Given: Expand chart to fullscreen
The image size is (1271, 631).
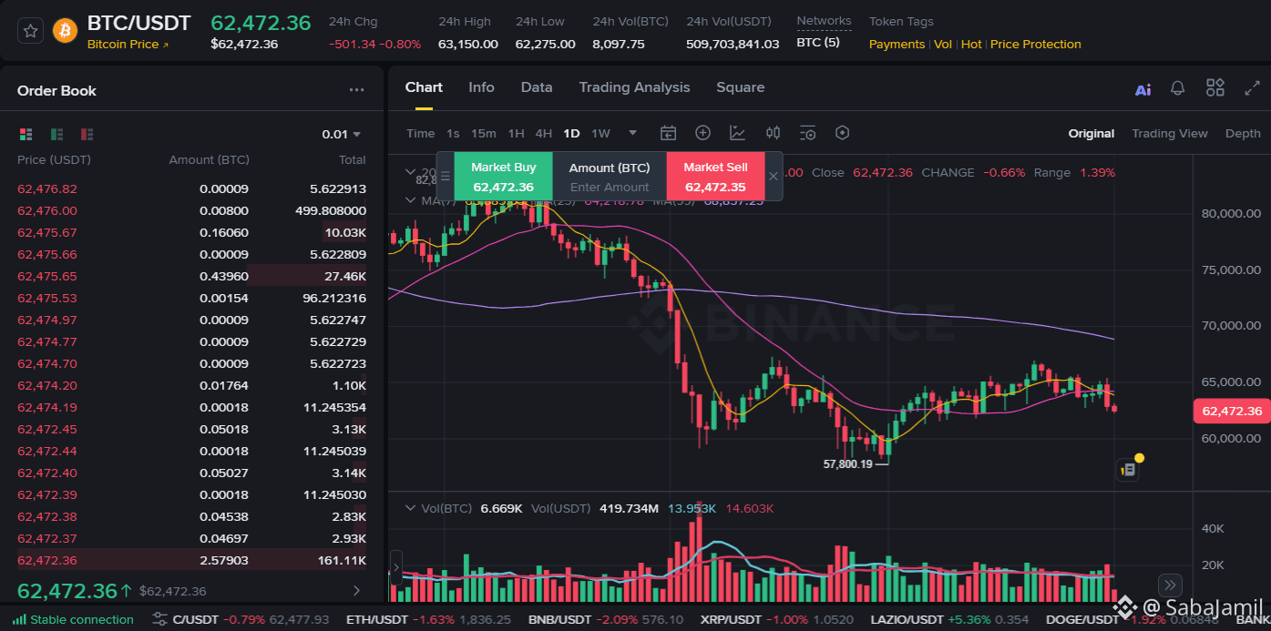Looking at the screenshot, I should click(x=1252, y=88).
